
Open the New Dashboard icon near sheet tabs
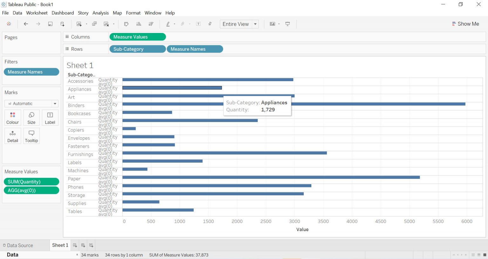click(x=83, y=245)
